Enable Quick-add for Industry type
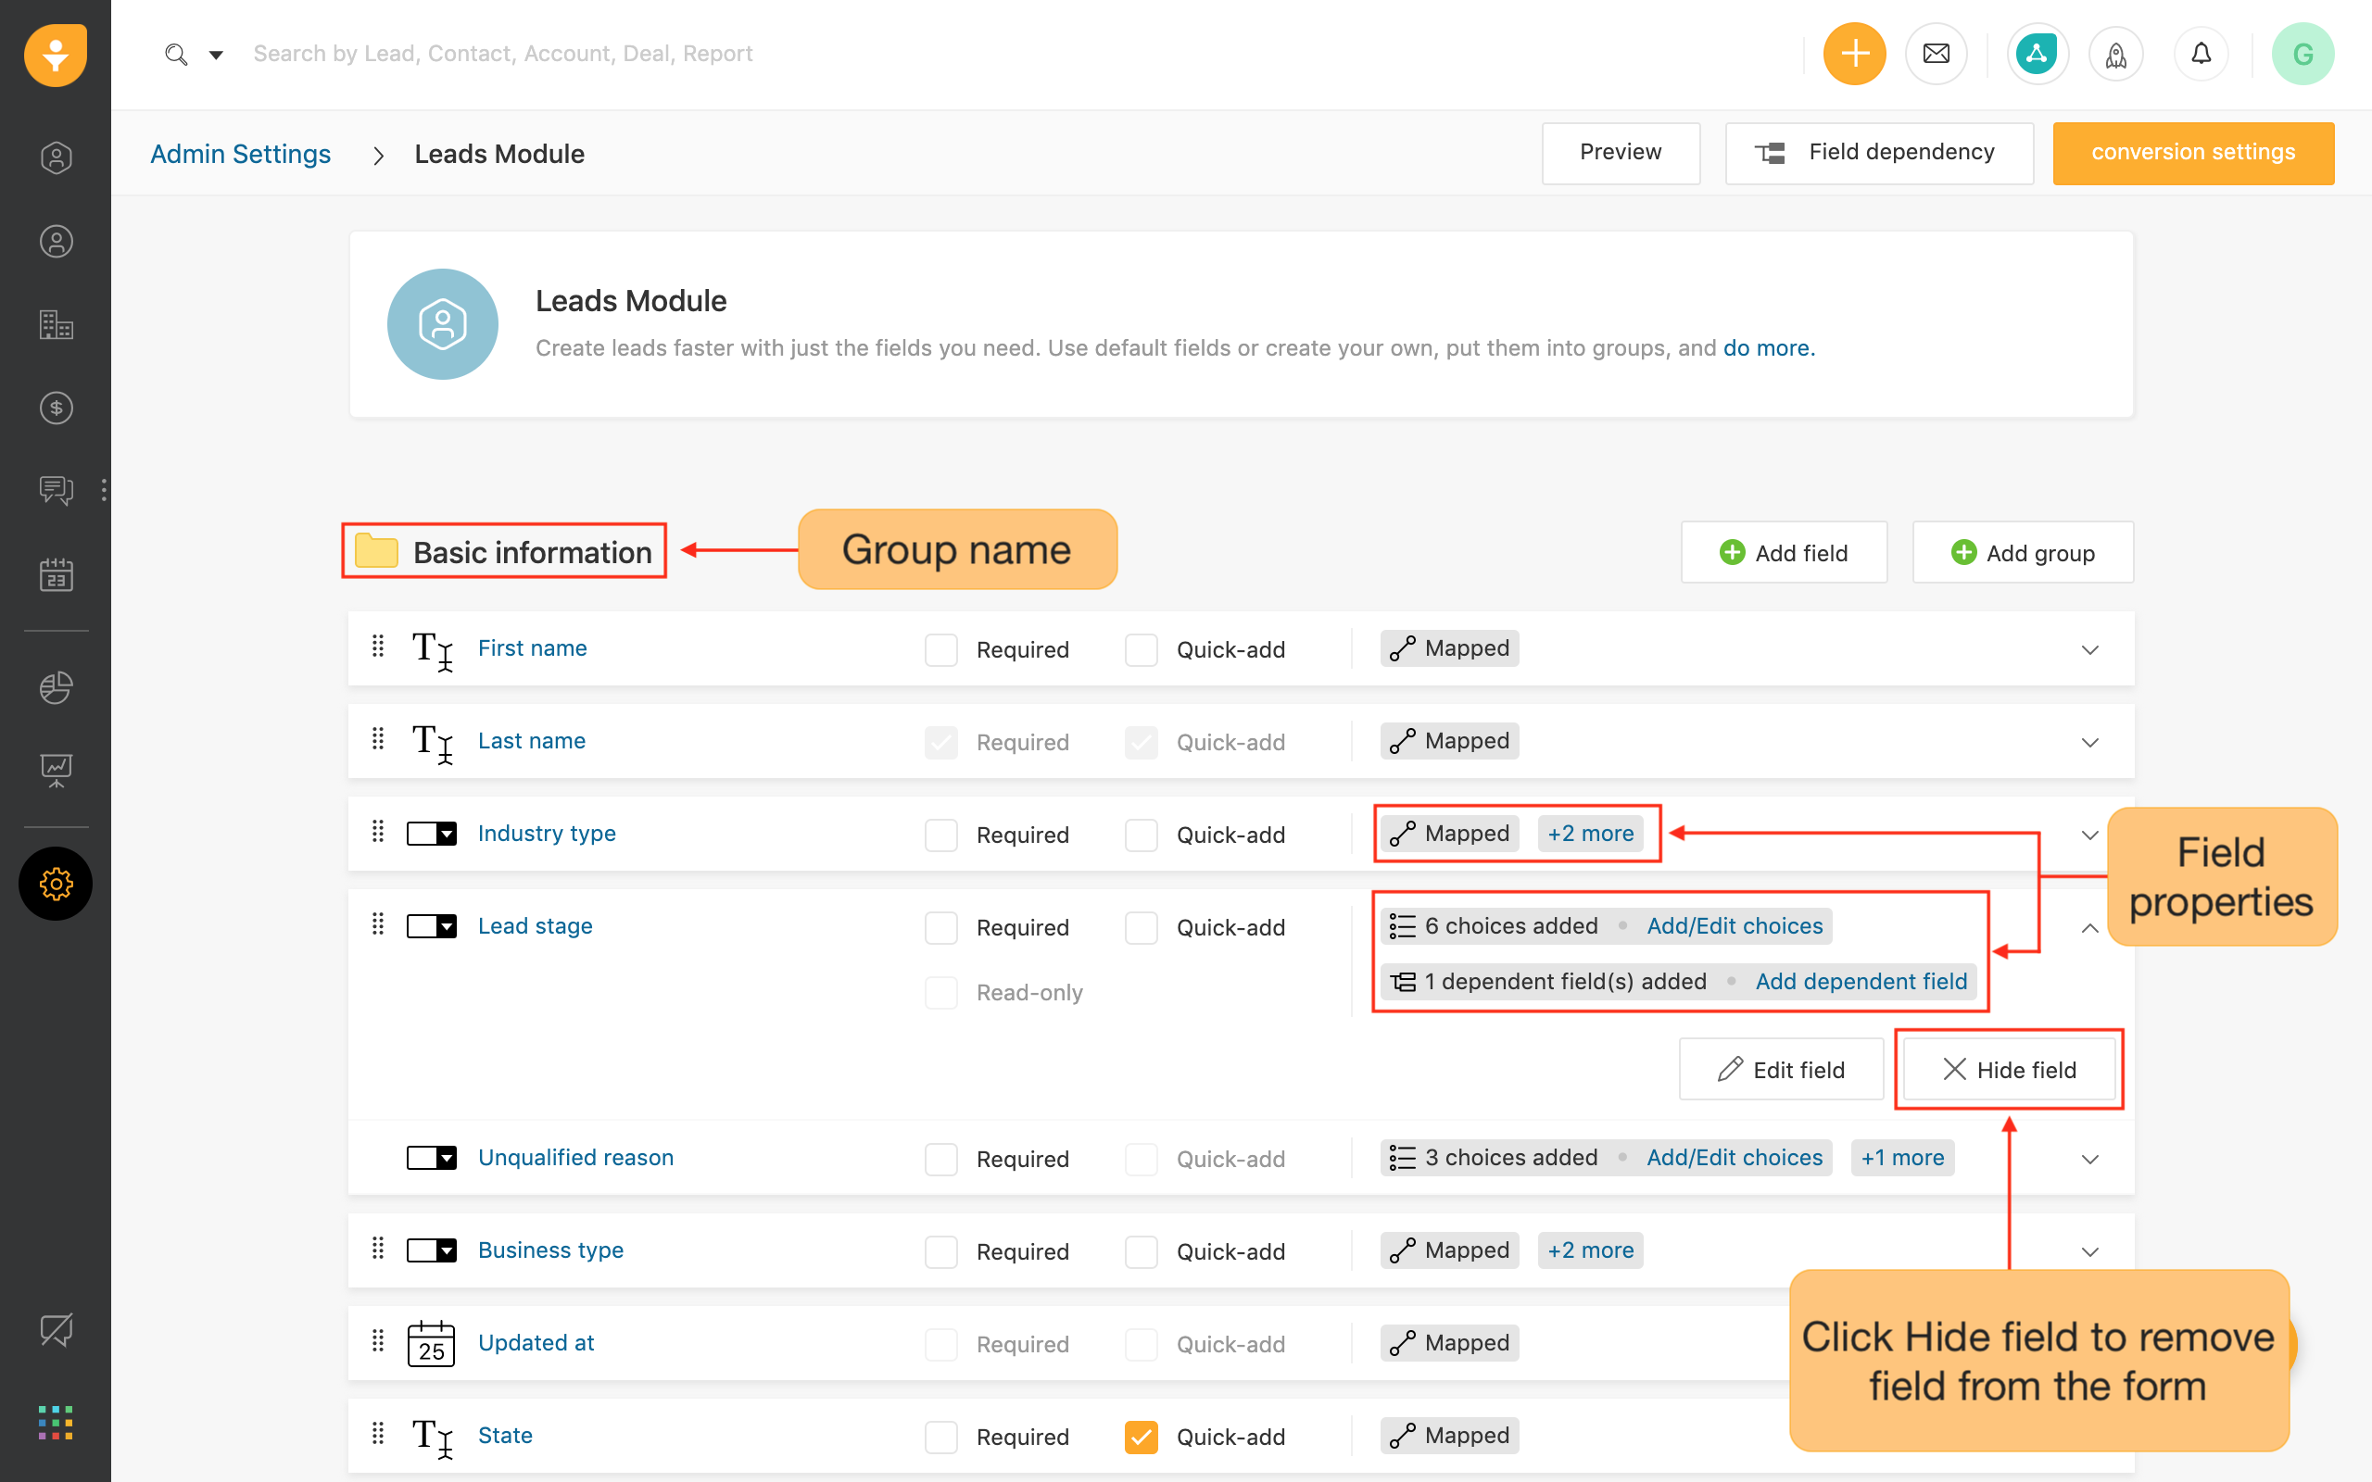Screen dimensions: 2372x1482 tap(1141, 835)
